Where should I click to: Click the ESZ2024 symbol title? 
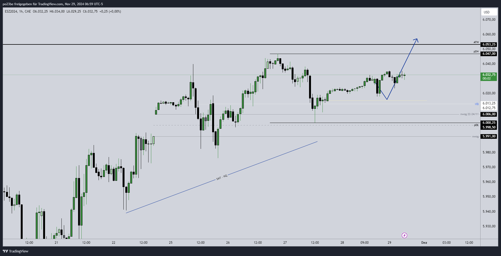click(x=11, y=11)
